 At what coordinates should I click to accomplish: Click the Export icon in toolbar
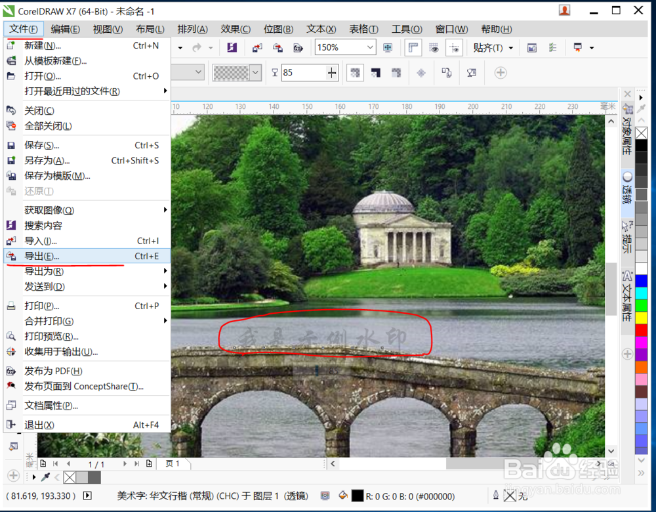pos(277,48)
